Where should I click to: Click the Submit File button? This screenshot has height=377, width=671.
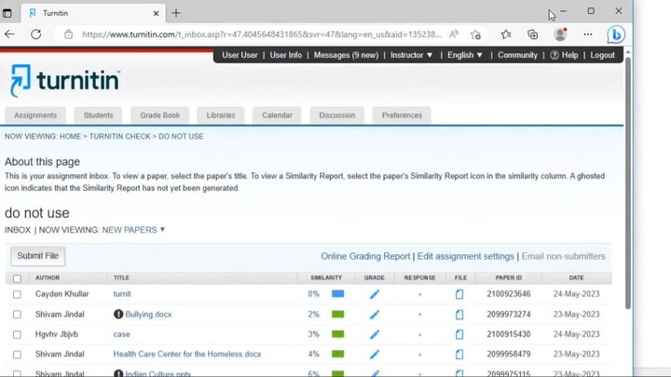click(37, 256)
